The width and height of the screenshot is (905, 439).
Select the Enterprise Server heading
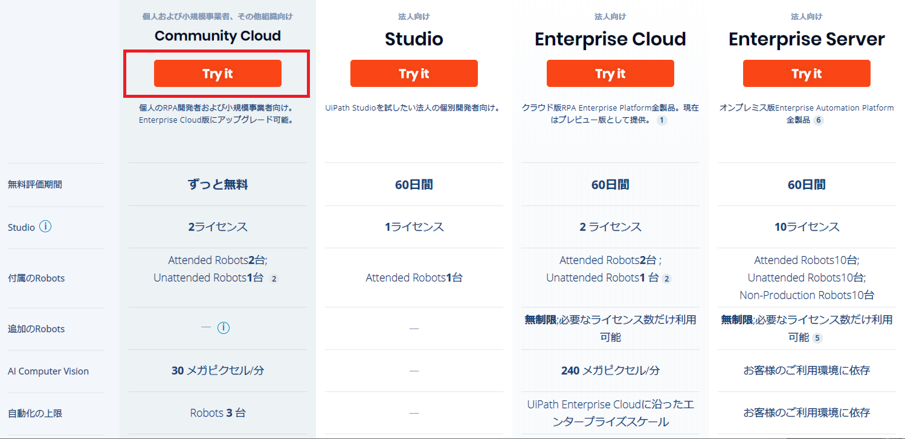click(x=807, y=39)
